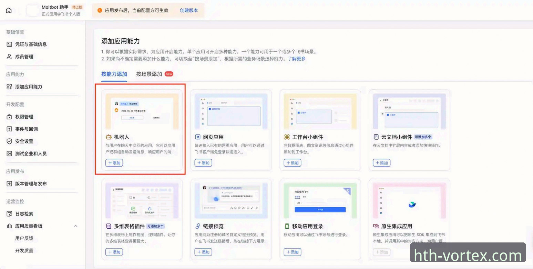
Task: Go to the home icon
Action: (x=9, y=10)
